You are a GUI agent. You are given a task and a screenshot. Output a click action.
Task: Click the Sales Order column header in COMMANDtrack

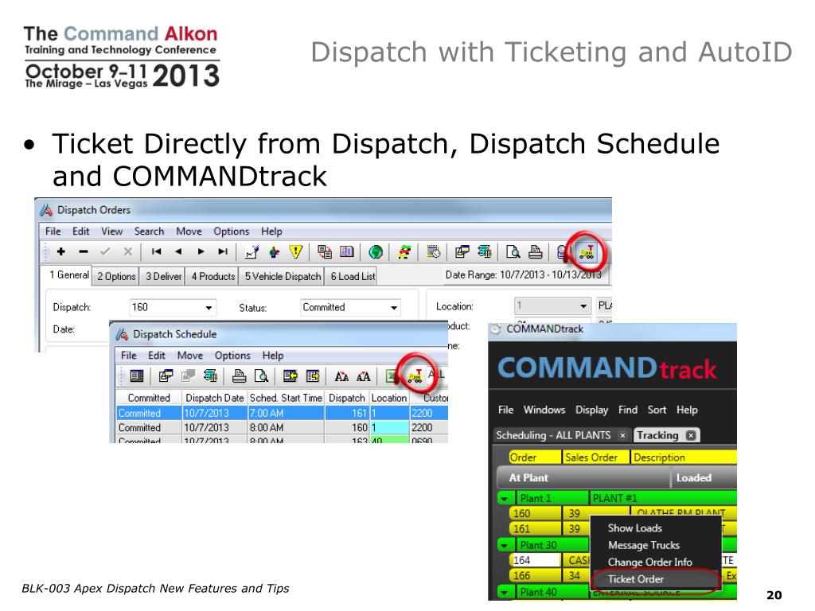pos(596,457)
